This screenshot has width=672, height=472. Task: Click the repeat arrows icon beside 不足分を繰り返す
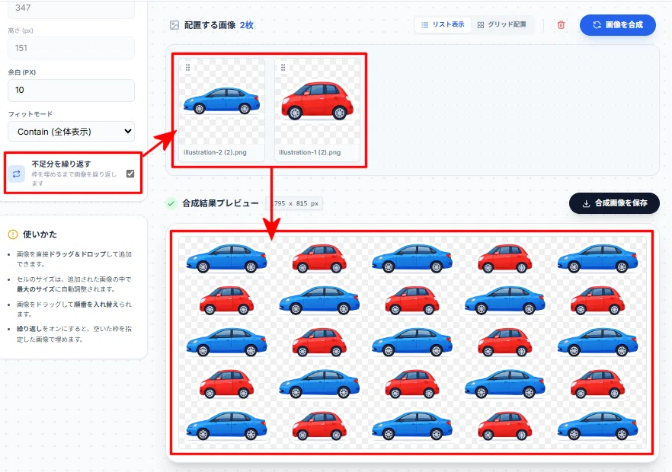[x=16, y=174]
